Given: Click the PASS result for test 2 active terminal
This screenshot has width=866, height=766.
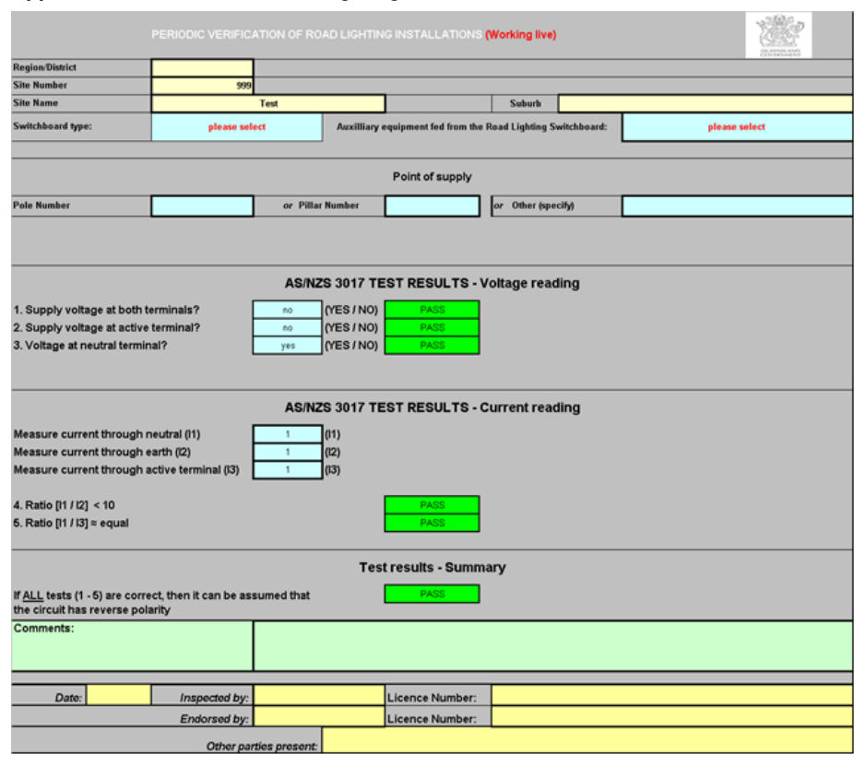Looking at the screenshot, I should 432,327.
